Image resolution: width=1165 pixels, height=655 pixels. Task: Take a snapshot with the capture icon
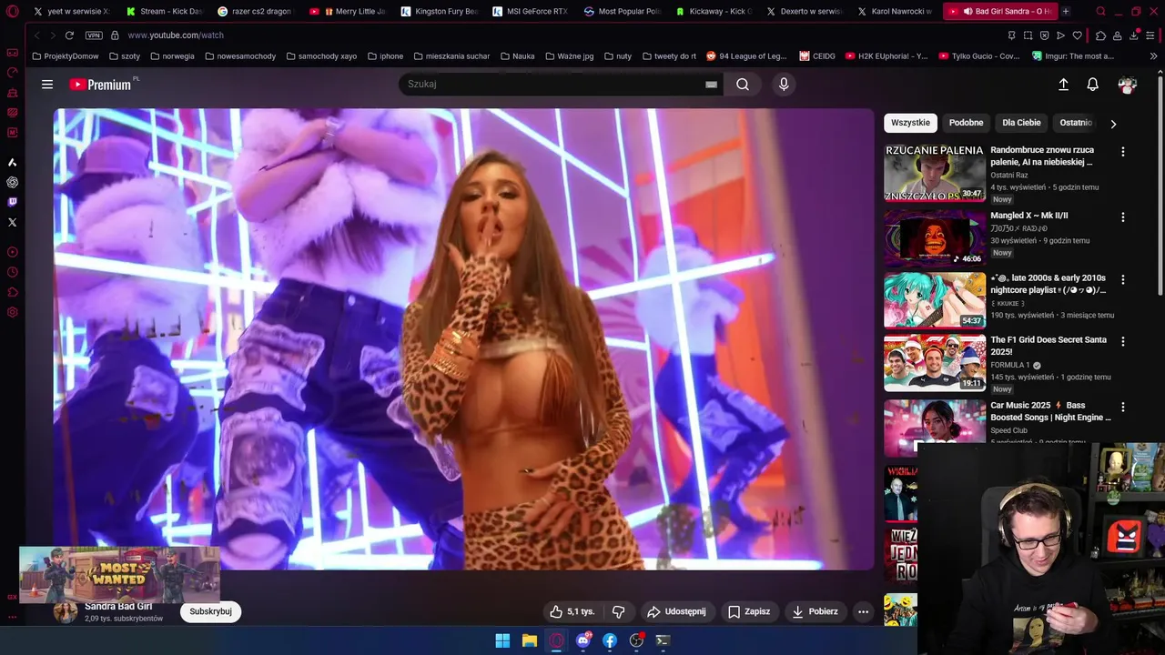click(x=1028, y=35)
